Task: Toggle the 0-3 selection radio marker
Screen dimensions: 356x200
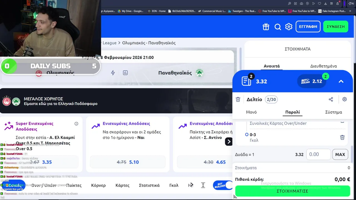Action: coord(247,134)
